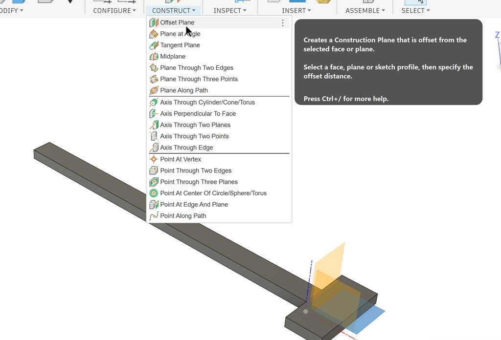Expand the INSERT dropdown

tap(296, 11)
